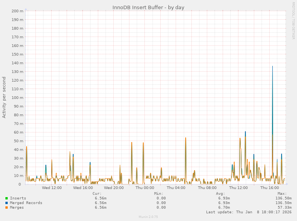Click the '200 m' y-axis label
Viewport: 297px width, 221px height.
pyautogui.click(x=17, y=11)
